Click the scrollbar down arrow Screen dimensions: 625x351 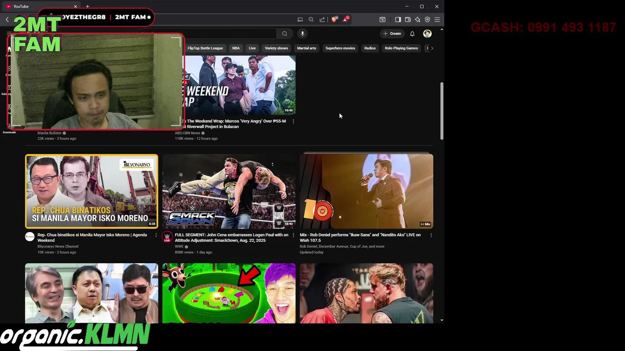[442, 320]
